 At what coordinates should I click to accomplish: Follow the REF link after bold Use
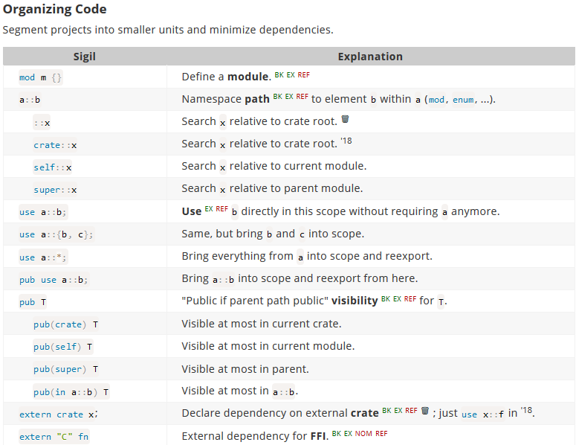pos(222,209)
